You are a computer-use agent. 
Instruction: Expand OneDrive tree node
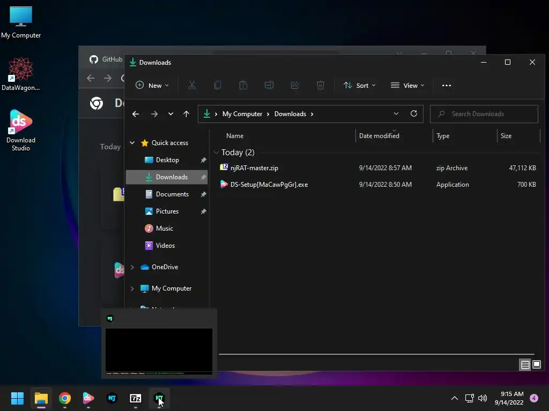click(132, 267)
